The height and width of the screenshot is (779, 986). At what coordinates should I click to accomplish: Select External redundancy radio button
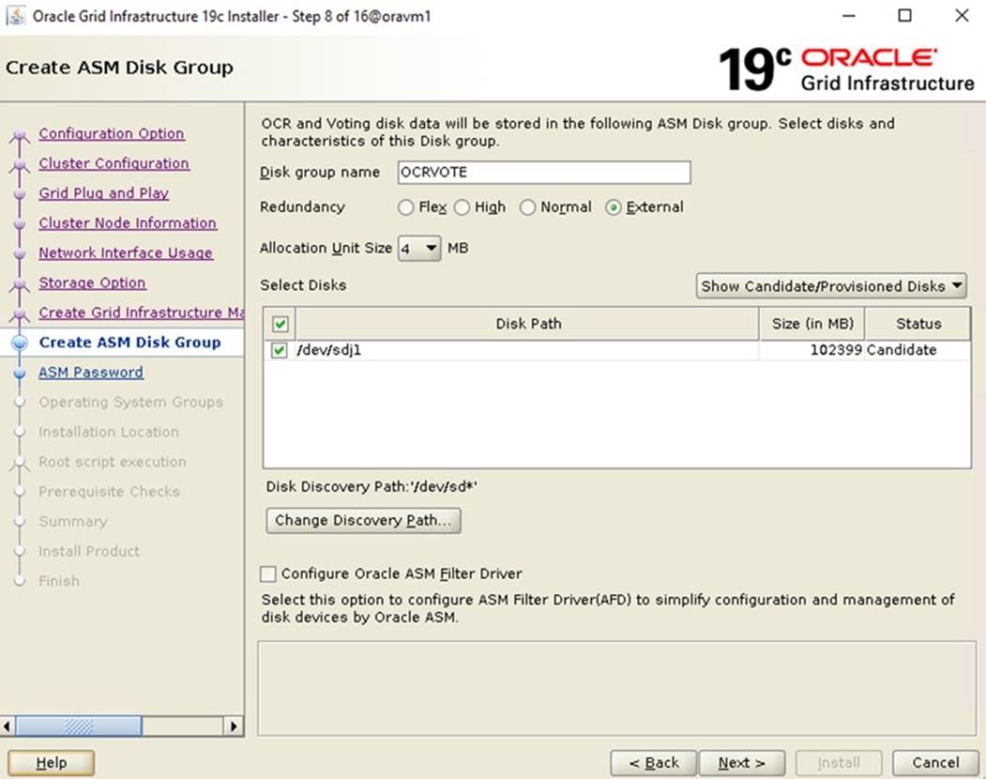pyautogui.click(x=614, y=207)
